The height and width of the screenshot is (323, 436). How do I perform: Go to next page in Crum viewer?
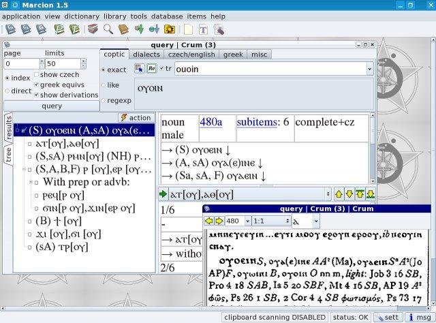tap(219, 221)
